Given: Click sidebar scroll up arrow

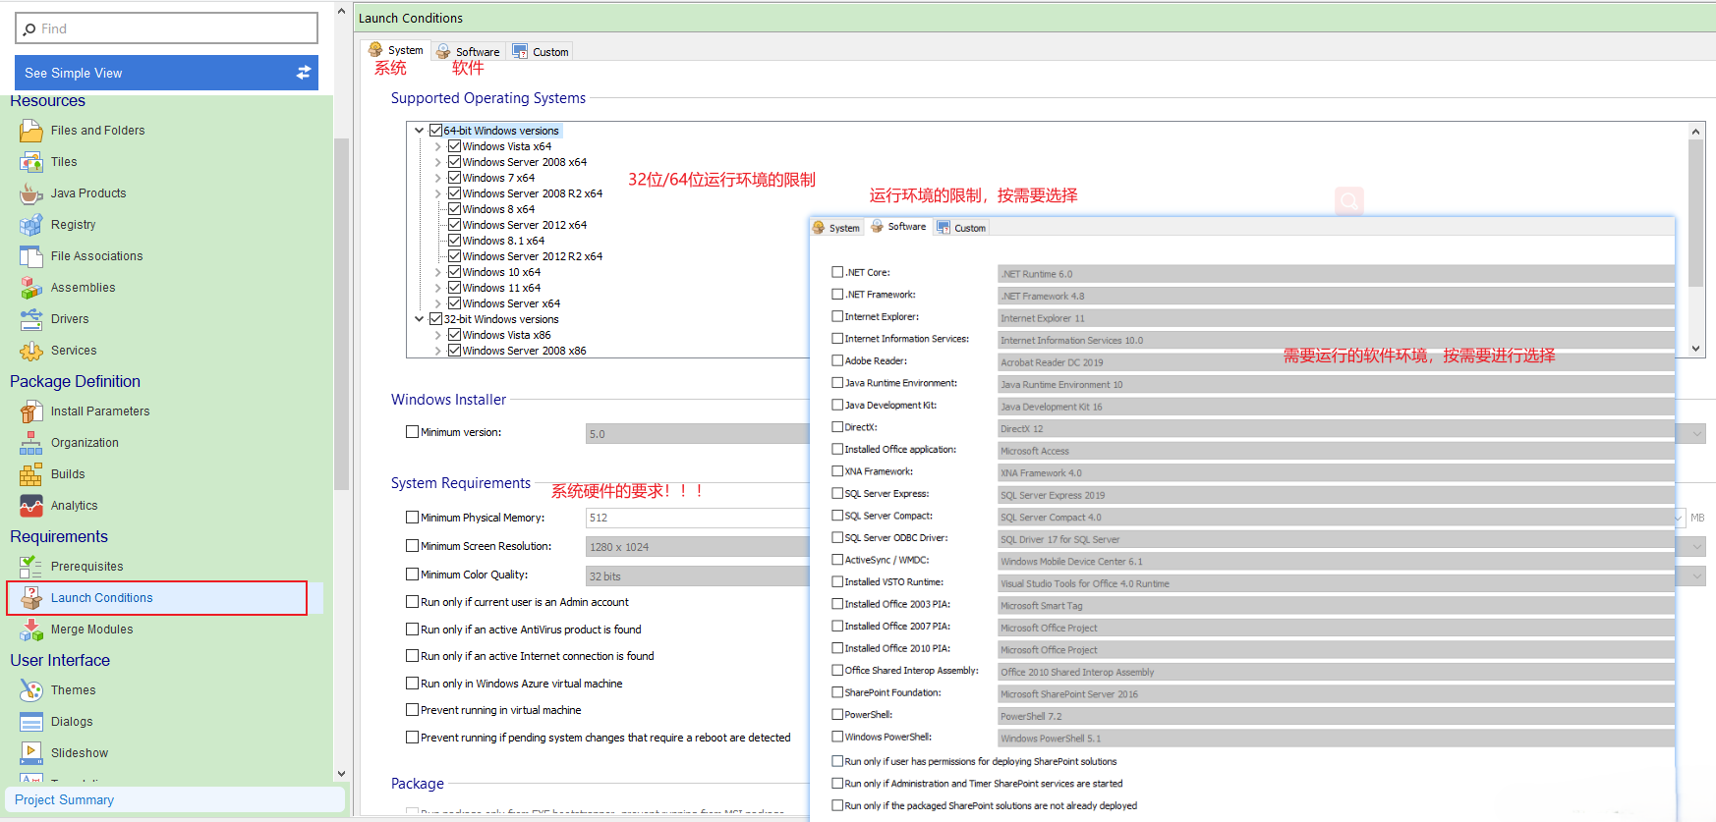Looking at the screenshot, I should pos(341,12).
